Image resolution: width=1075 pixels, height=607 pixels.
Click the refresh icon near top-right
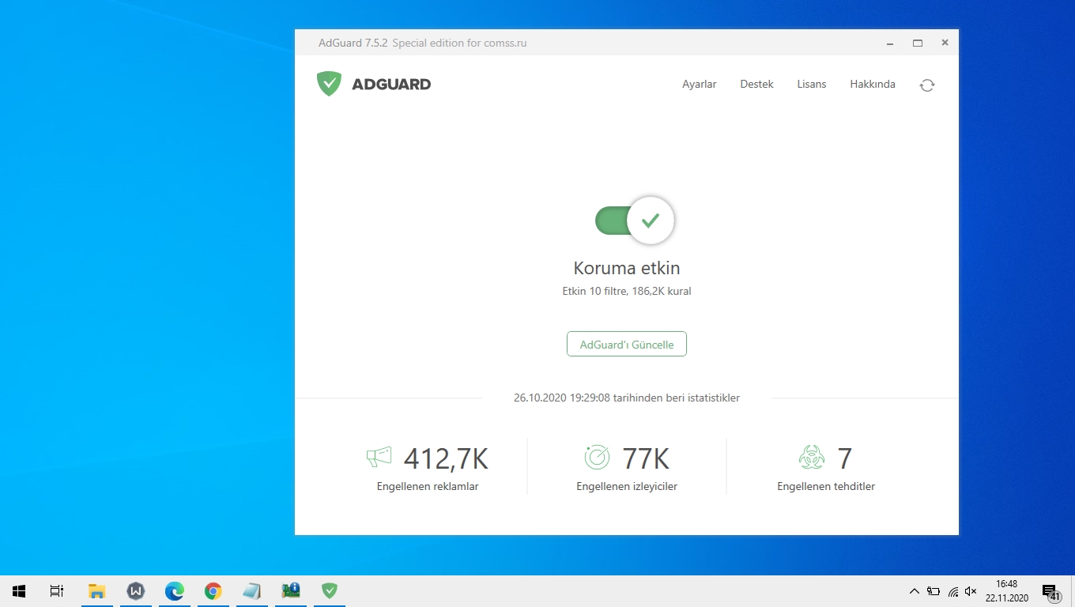coord(926,85)
